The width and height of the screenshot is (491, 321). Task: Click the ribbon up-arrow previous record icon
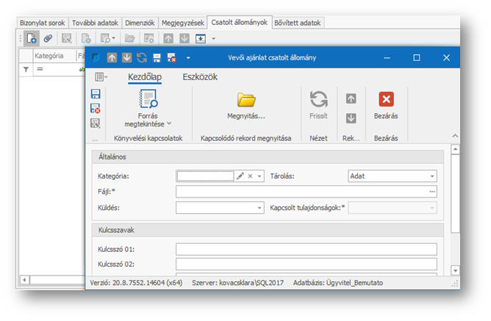pyautogui.click(x=351, y=98)
